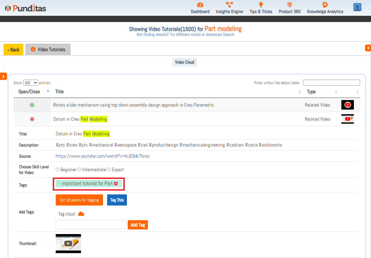This screenshot has width=371, height=258.
Task: Open the Dashboard gauge icon
Action: point(200,5)
